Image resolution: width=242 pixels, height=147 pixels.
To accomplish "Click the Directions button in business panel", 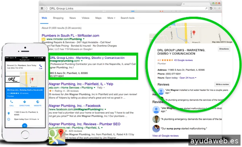I will pyautogui.click(x=223, y=48).
